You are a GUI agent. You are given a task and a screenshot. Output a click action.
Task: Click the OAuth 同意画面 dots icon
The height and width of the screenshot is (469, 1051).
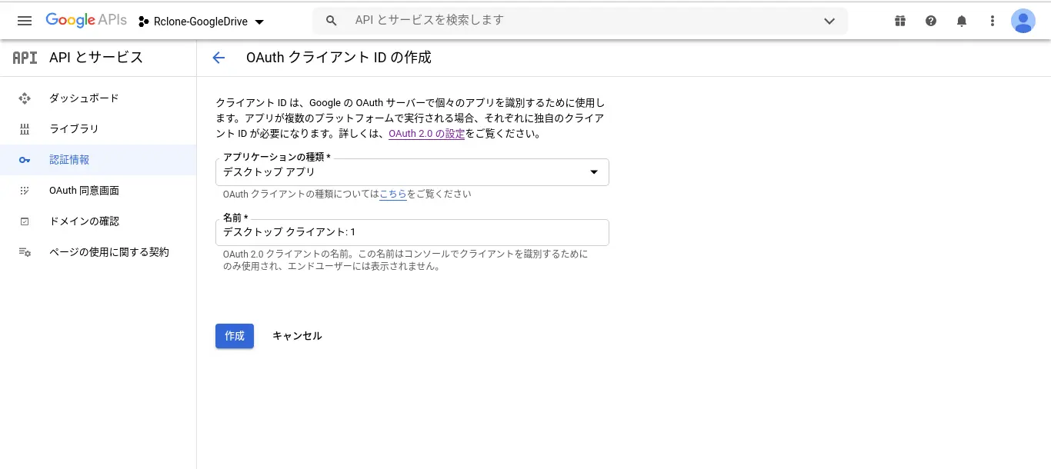tap(25, 191)
